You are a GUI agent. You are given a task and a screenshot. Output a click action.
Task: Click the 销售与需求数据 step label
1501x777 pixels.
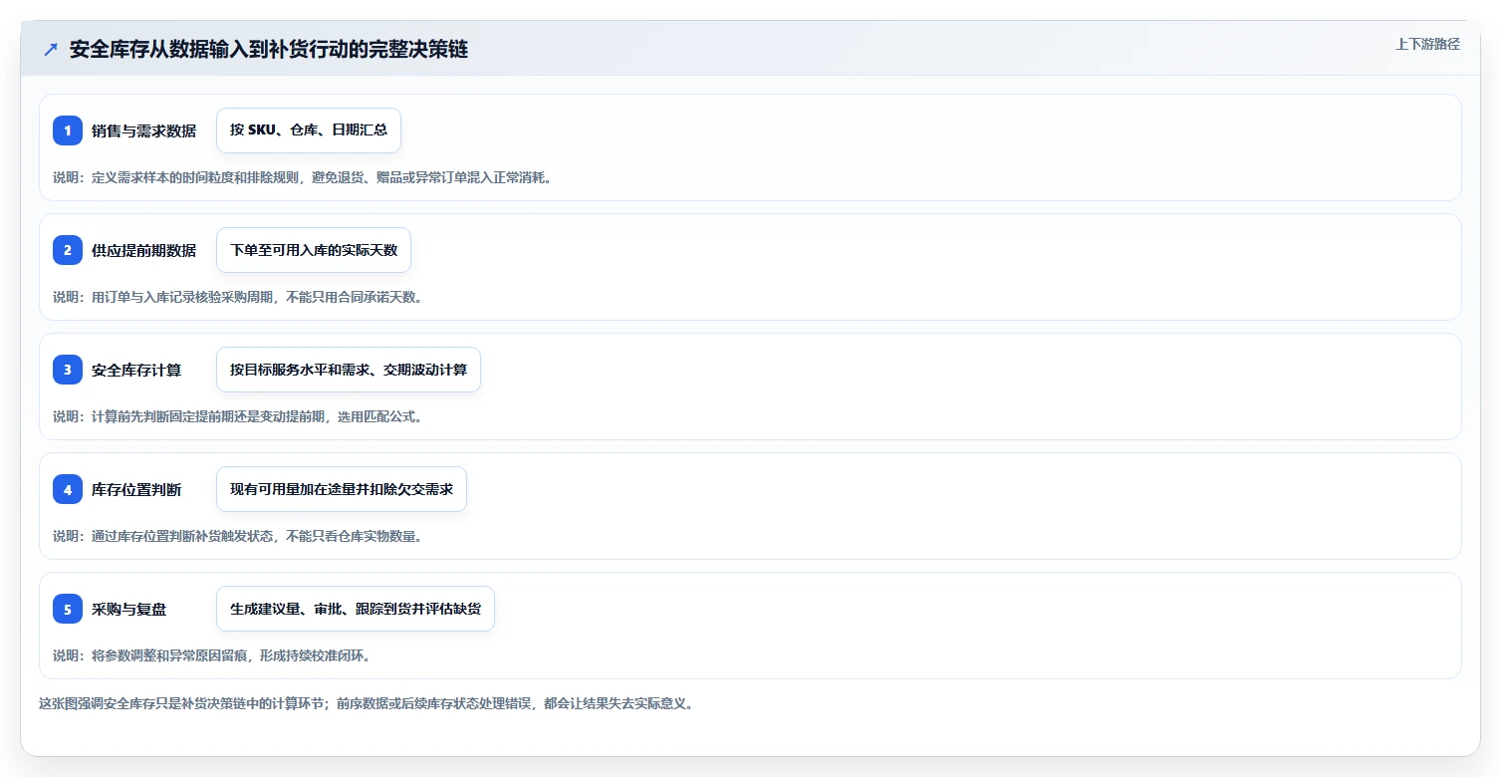(x=143, y=130)
